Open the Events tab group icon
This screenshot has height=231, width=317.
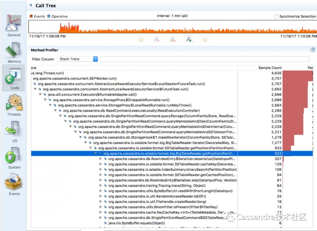(x=13, y=182)
